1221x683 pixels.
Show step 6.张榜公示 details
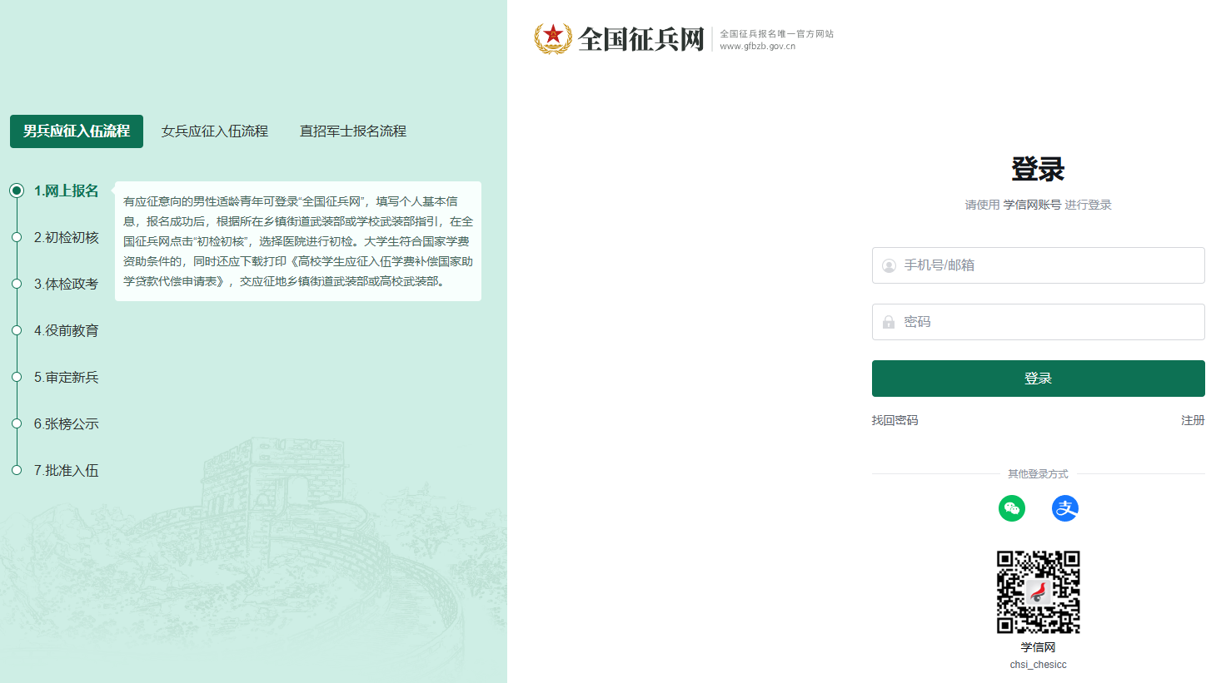click(x=66, y=424)
